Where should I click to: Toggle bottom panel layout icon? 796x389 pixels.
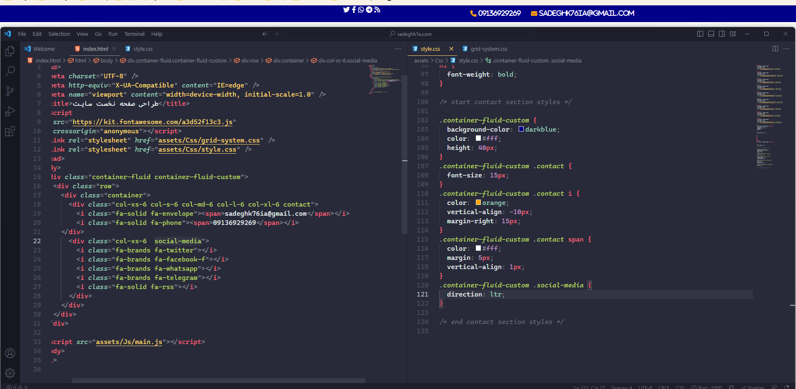pos(711,34)
